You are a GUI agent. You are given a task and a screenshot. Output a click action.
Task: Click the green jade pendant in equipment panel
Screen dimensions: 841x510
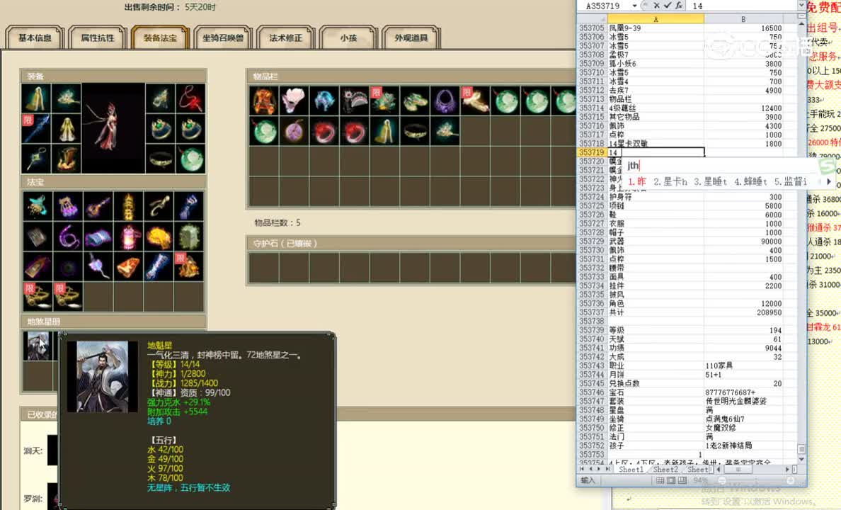[190, 159]
